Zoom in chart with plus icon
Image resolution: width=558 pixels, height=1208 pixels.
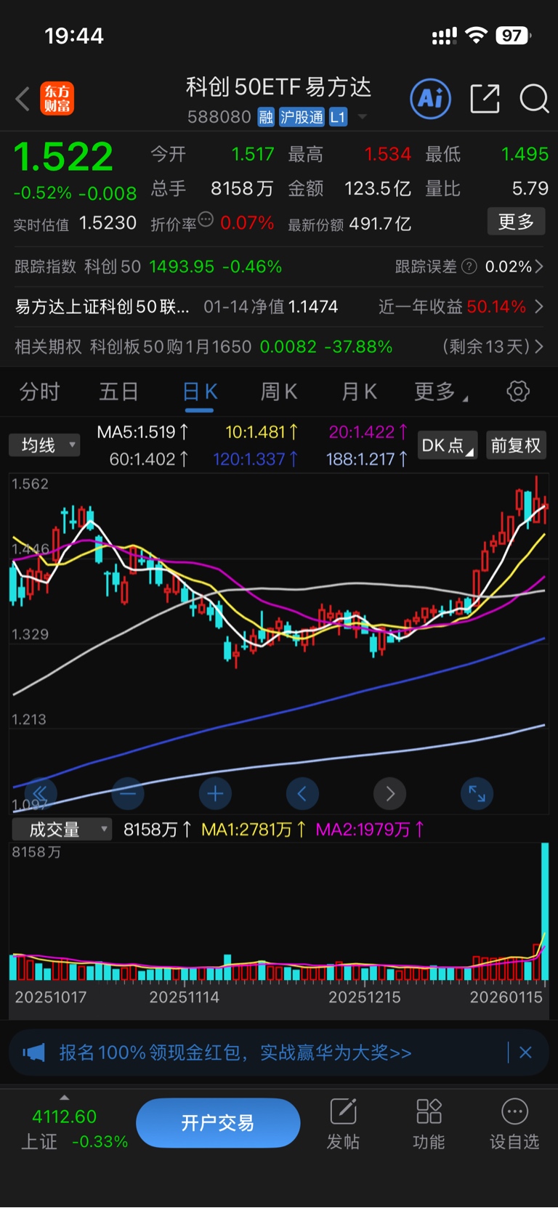[x=215, y=793]
